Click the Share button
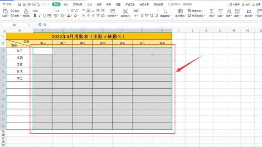 tap(256, 4)
